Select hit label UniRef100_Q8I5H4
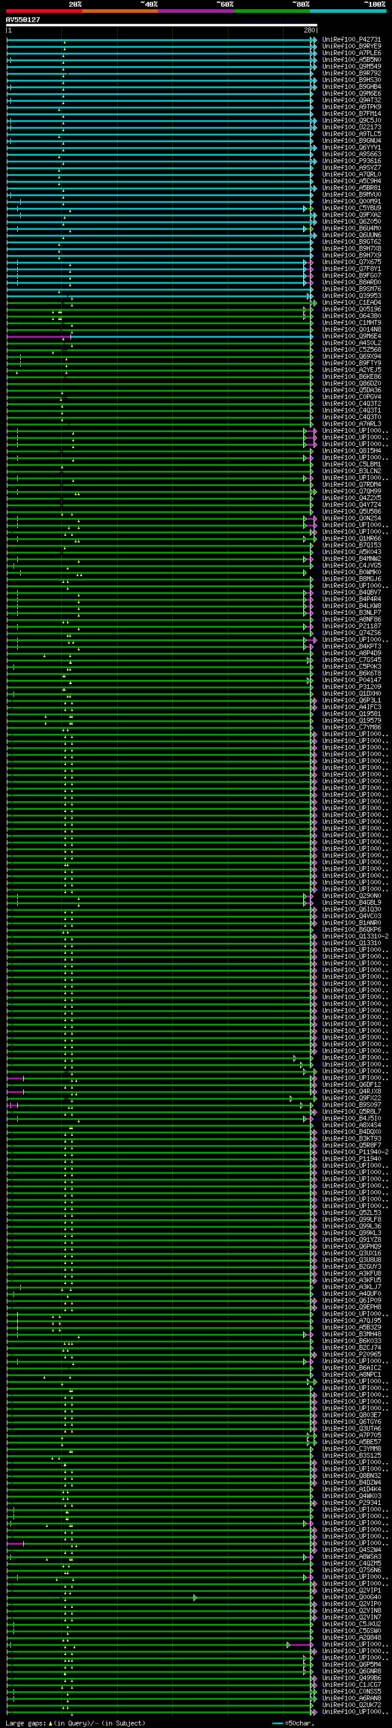Viewport: 392px width, 1728px height. click(351, 451)
